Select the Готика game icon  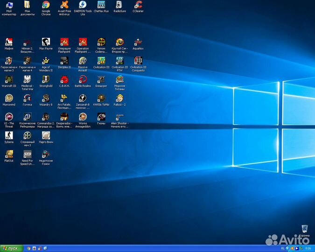pos(28,100)
